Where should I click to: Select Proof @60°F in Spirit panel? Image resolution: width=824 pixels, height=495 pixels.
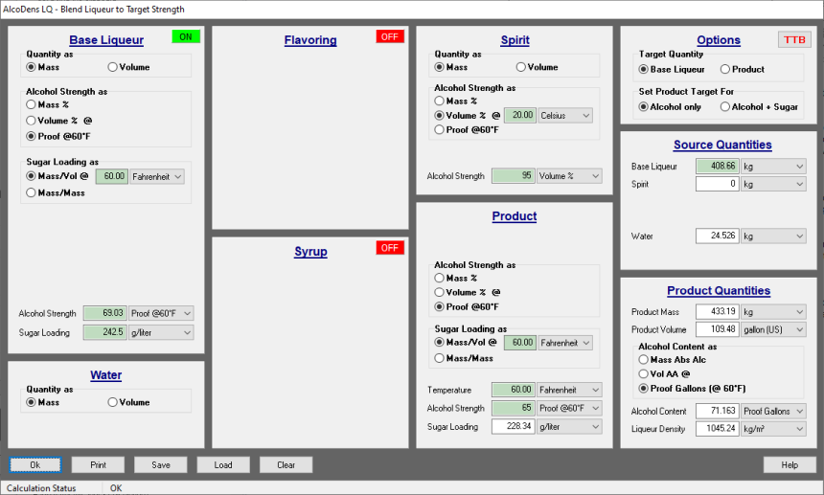[x=467, y=129]
